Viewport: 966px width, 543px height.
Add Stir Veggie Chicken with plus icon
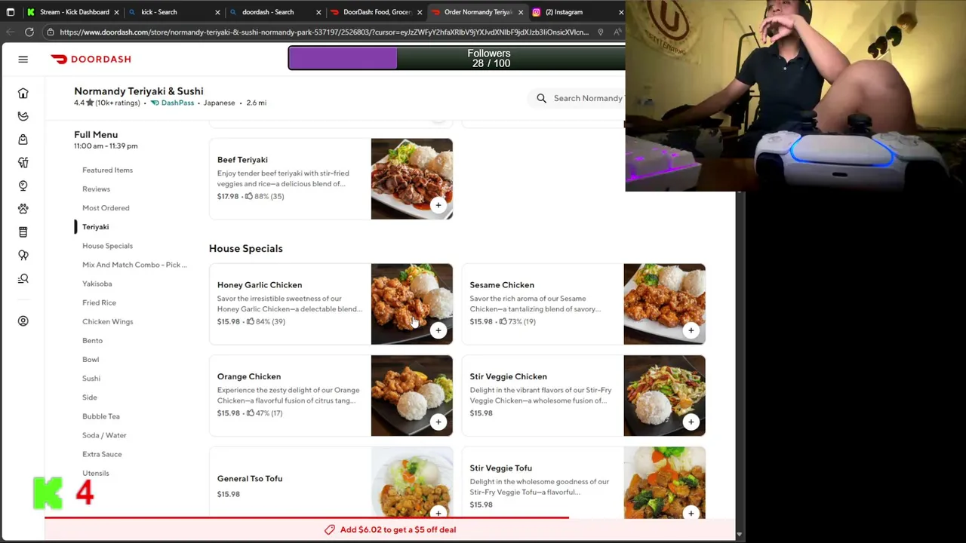[691, 422]
